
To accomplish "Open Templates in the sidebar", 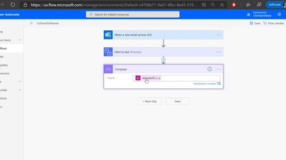I will 4,65.
